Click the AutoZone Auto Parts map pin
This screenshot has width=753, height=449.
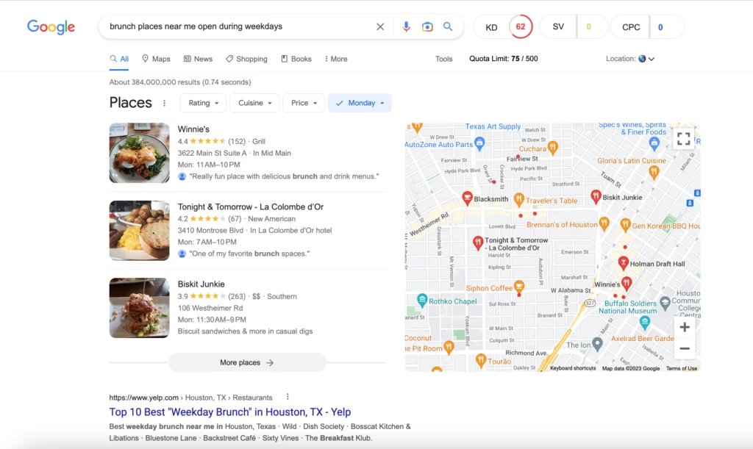[x=479, y=143]
